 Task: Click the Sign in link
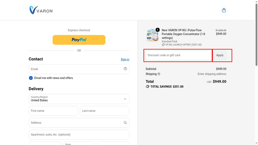click(125, 59)
